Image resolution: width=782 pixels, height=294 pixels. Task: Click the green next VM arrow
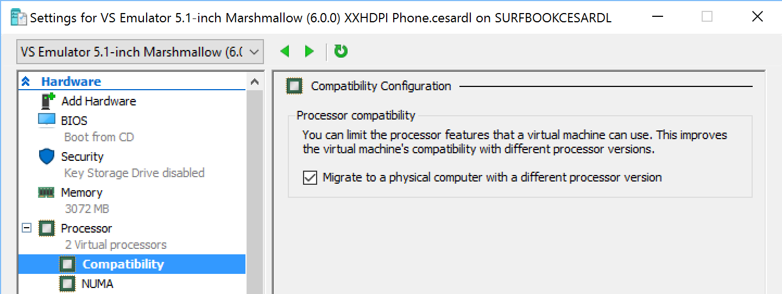tap(310, 52)
